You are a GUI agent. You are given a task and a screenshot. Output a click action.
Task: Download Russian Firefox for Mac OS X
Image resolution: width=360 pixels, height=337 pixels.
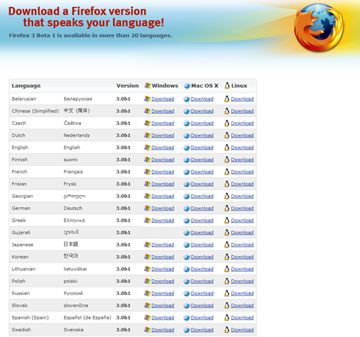(202, 293)
